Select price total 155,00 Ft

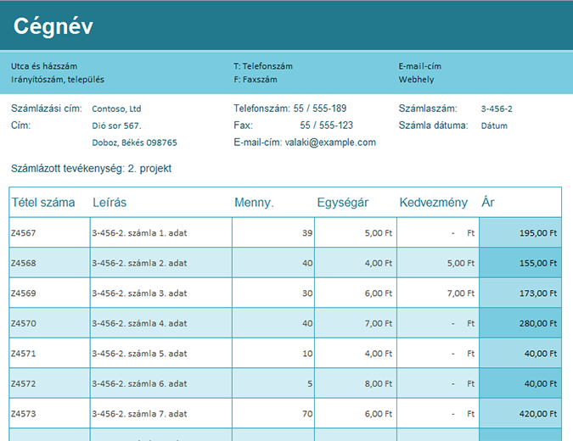click(x=538, y=263)
